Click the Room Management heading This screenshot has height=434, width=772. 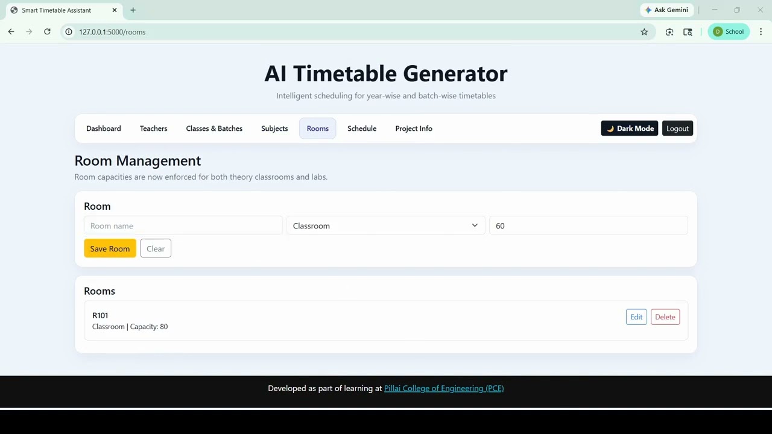tap(138, 160)
